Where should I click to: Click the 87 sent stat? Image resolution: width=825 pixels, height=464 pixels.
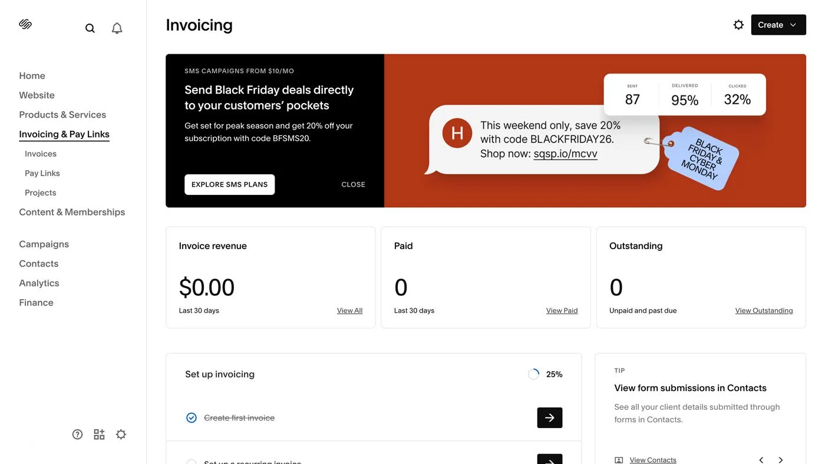(x=632, y=100)
